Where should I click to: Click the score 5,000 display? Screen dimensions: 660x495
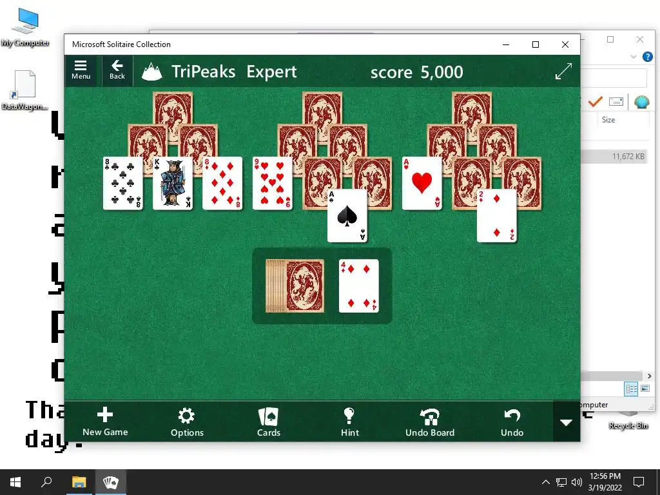417,72
